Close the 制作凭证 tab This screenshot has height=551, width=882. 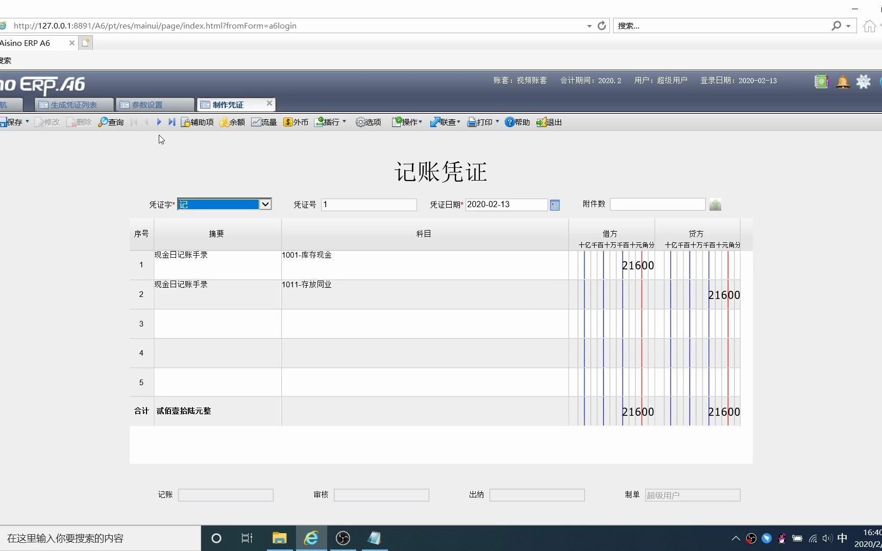pos(269,103)
